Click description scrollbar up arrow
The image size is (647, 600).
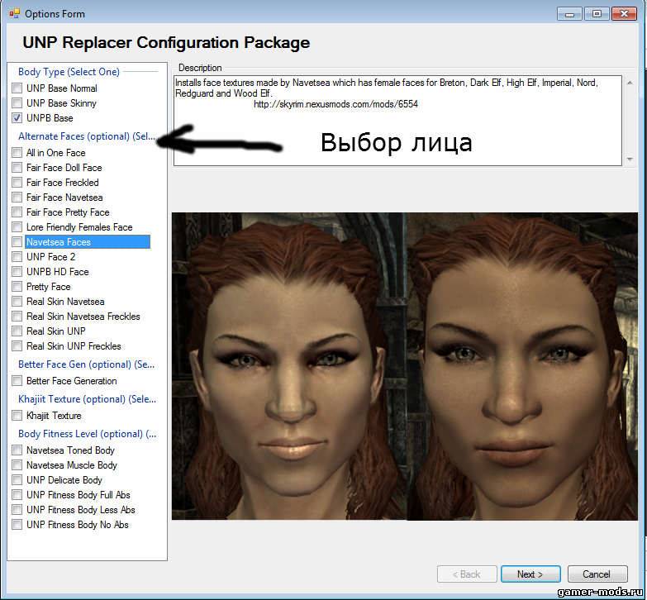(x=630, y=83)
